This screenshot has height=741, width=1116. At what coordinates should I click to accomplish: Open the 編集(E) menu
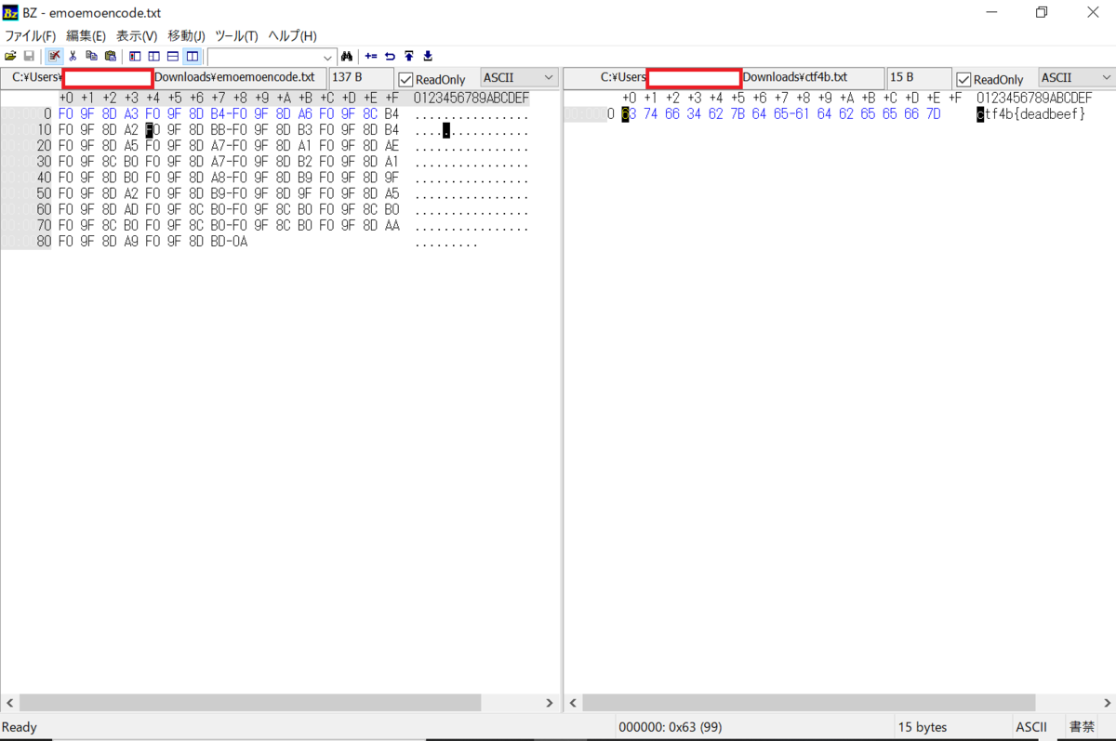86,35
